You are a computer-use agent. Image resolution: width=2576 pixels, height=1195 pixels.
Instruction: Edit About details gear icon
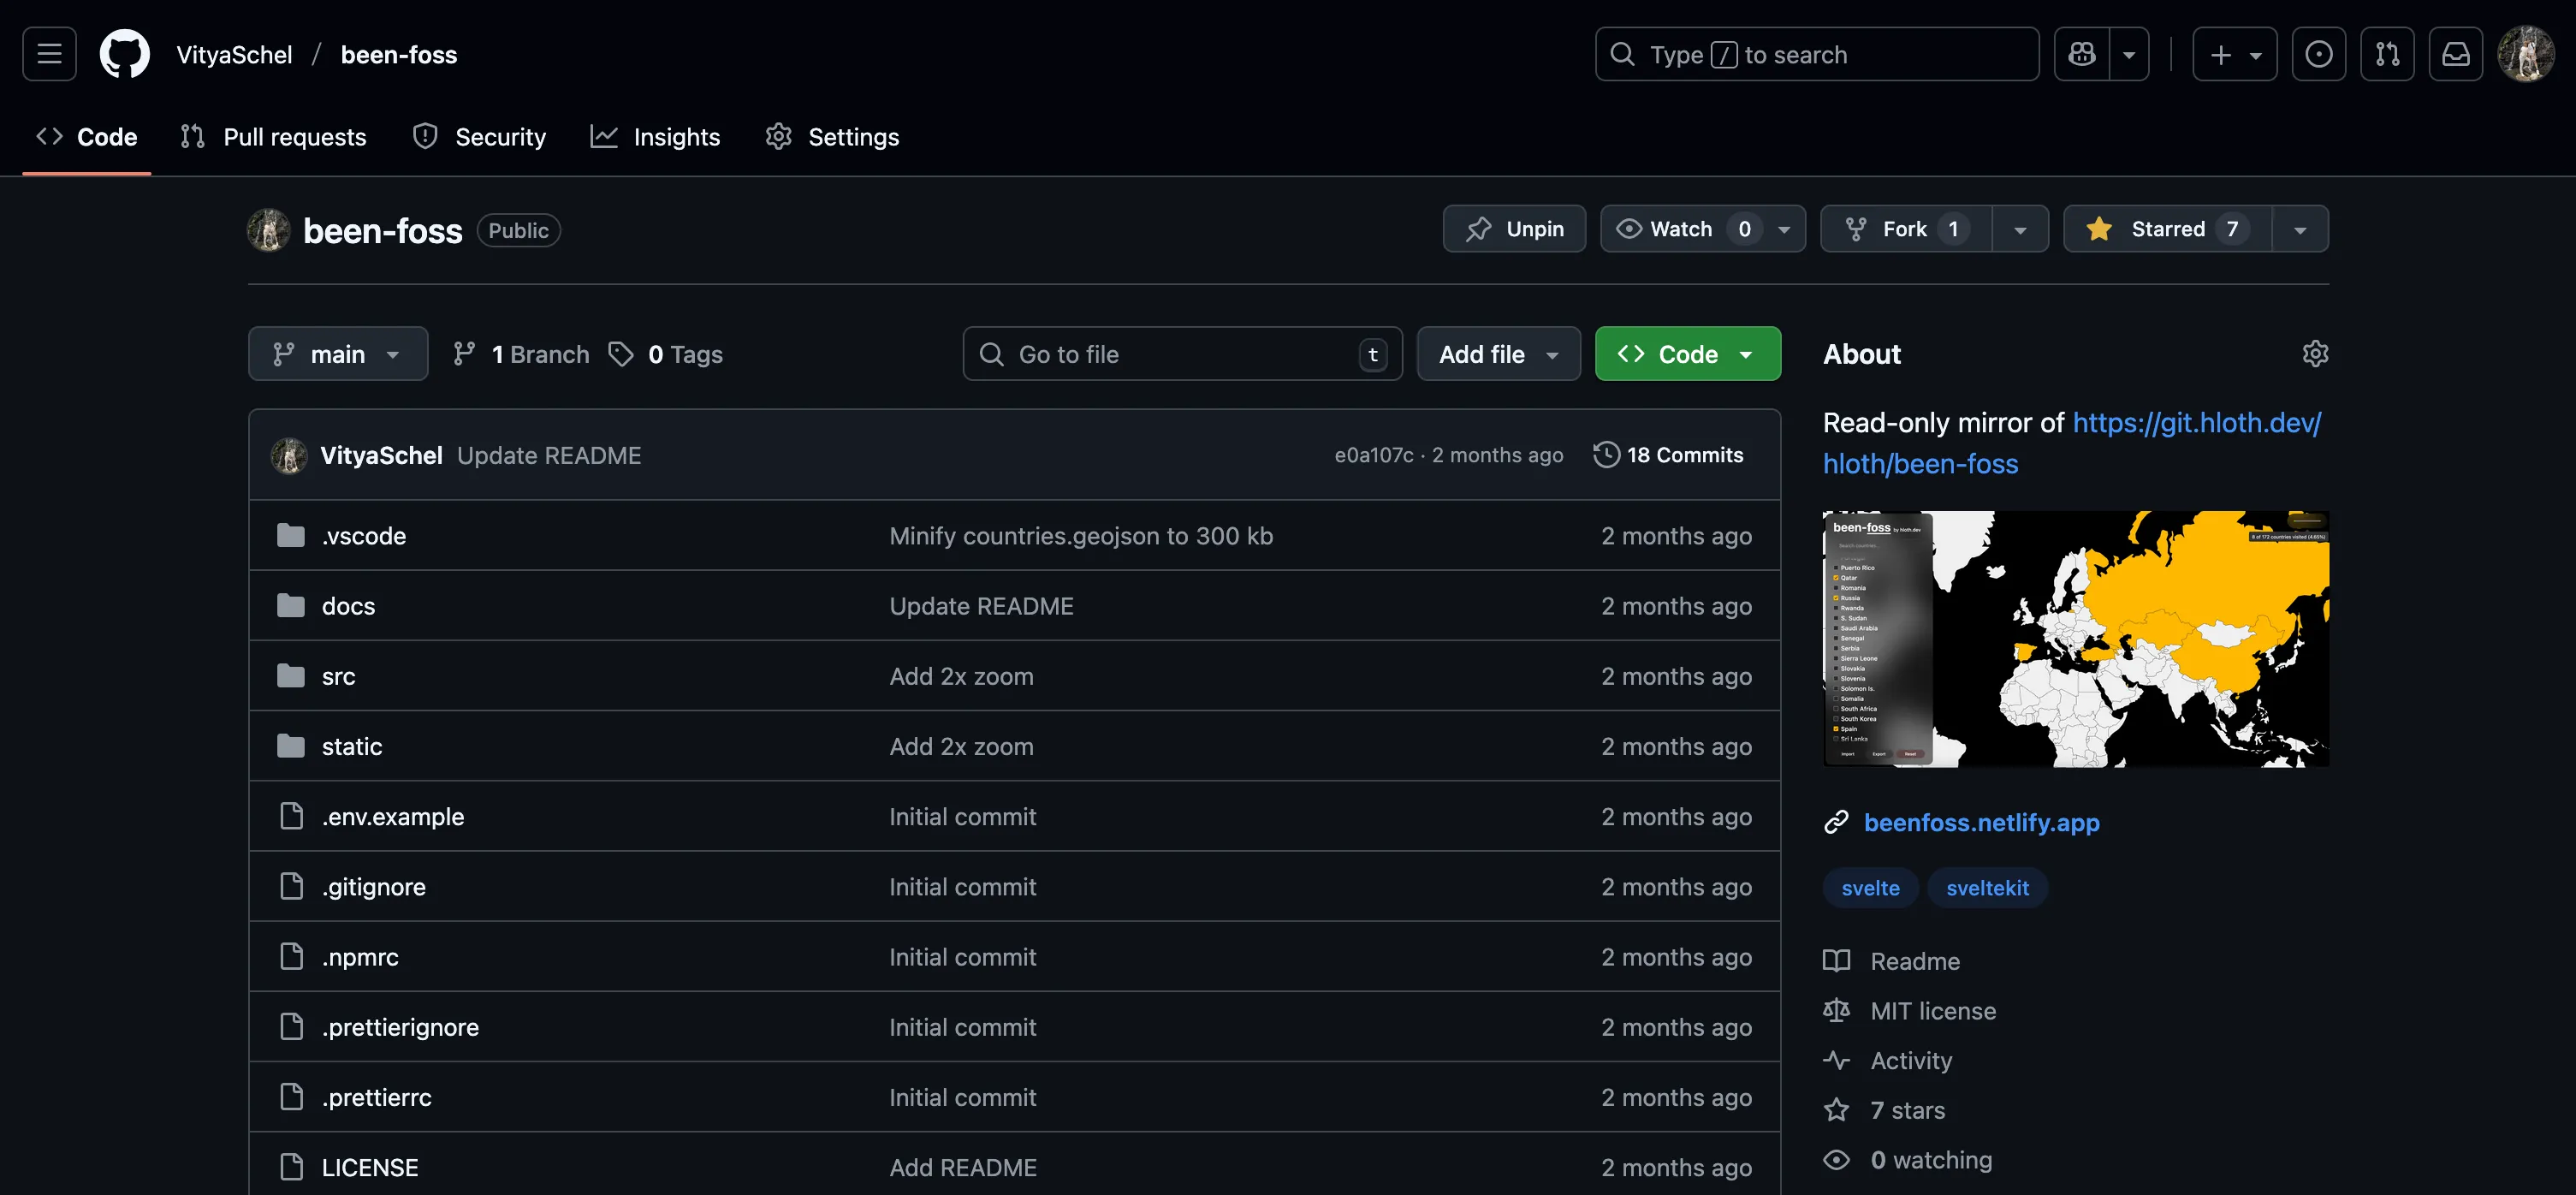pyautogui.click(x=2315, y=354)
